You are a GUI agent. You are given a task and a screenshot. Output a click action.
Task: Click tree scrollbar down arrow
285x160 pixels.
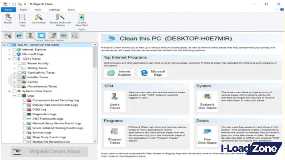(95, 141)
